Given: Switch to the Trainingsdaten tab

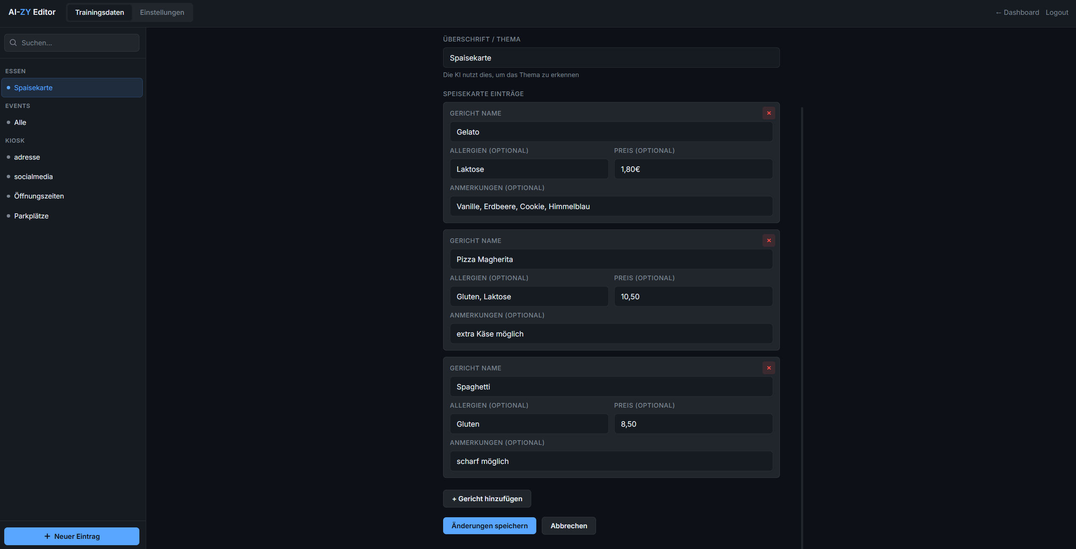Looking at the screenshot, I should coord(100,12).
